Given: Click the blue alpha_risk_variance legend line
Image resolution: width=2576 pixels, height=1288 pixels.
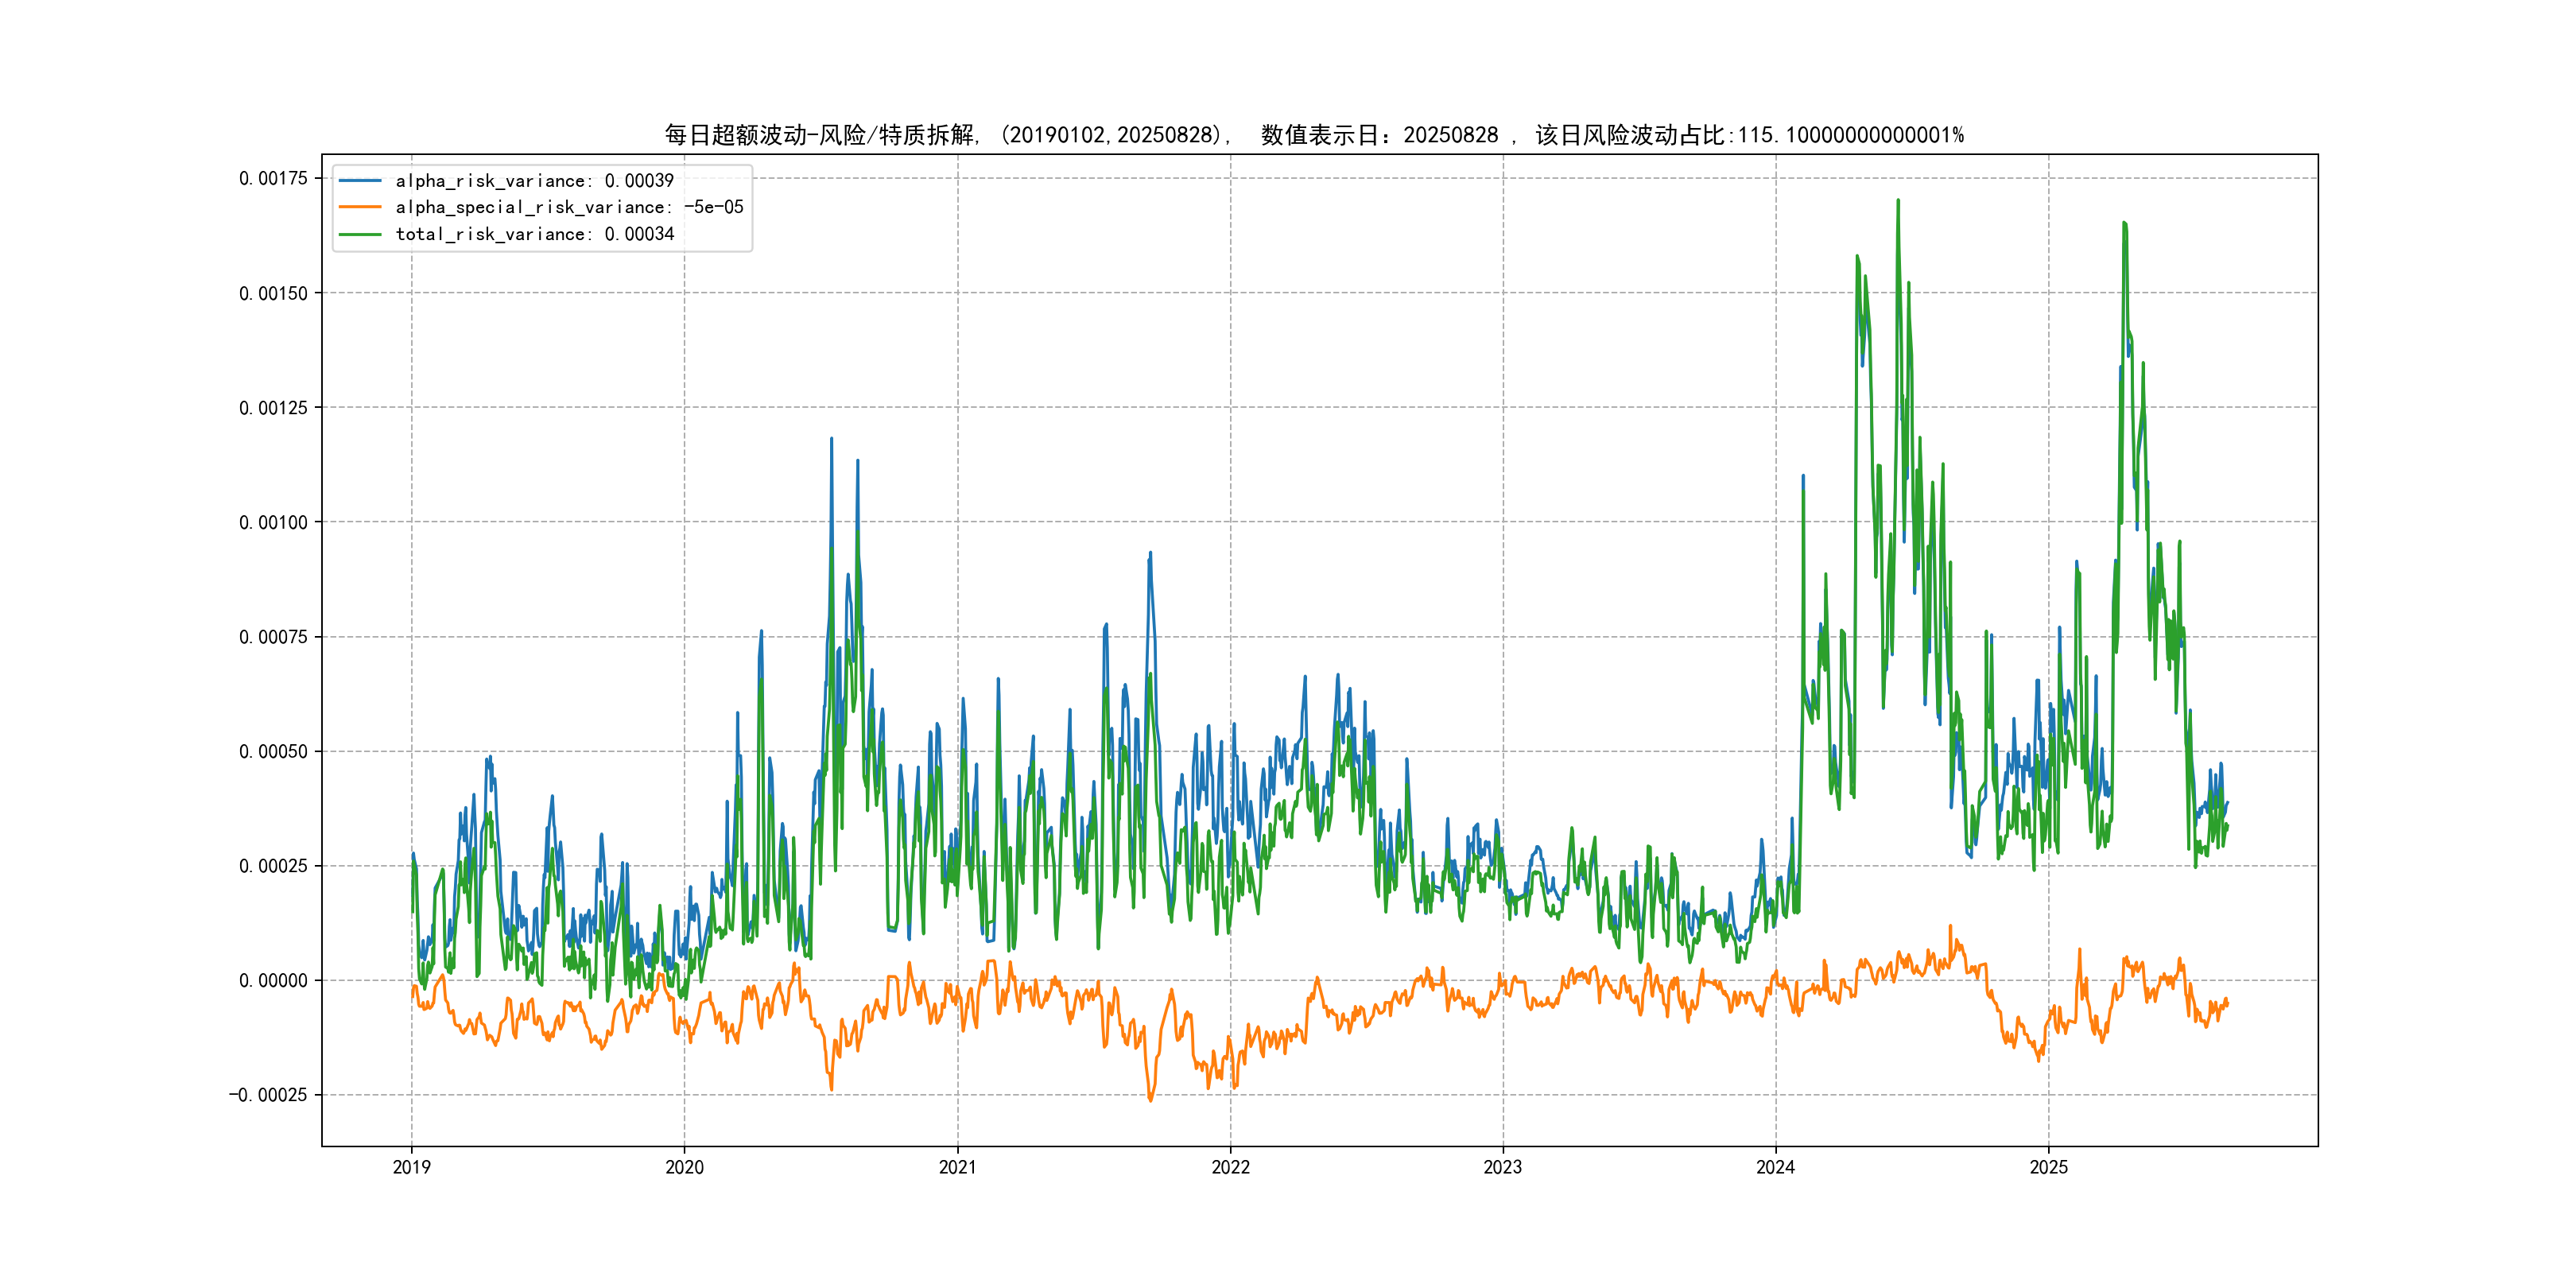Looking at the screenshot, I should pos(360,181).
